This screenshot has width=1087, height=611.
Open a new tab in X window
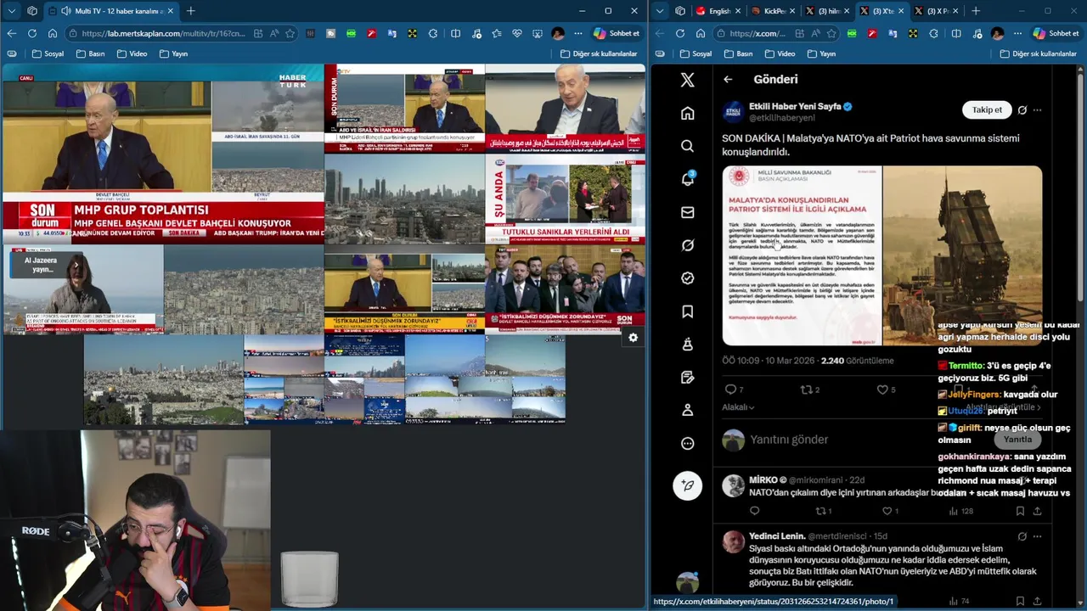pyautogui.click(x=975, y=11)
